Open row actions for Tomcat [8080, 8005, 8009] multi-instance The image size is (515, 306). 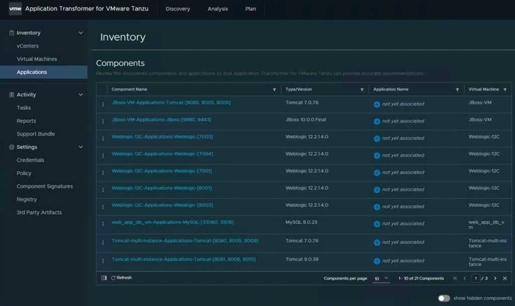coord(103,242)
